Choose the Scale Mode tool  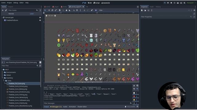56,10
